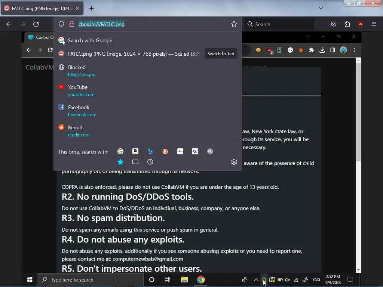Open tab search chevron in inner Chrome
The width and height of the screenshot is (383, 287).
pyautogui.click(x=308, y=37)
